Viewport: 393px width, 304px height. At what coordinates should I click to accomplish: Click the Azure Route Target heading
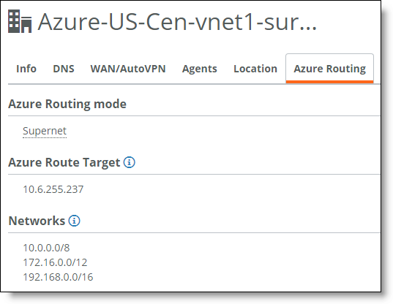(64, 163)
